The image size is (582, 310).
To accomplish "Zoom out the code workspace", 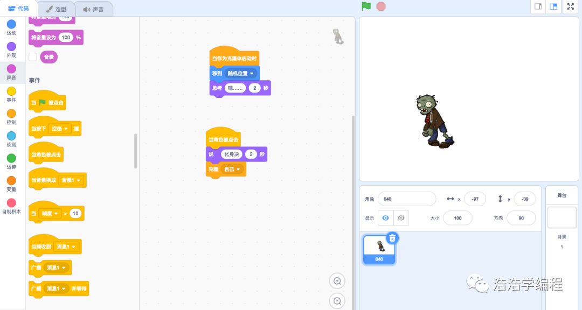I will pyautogui.click(x=337, y=301).
